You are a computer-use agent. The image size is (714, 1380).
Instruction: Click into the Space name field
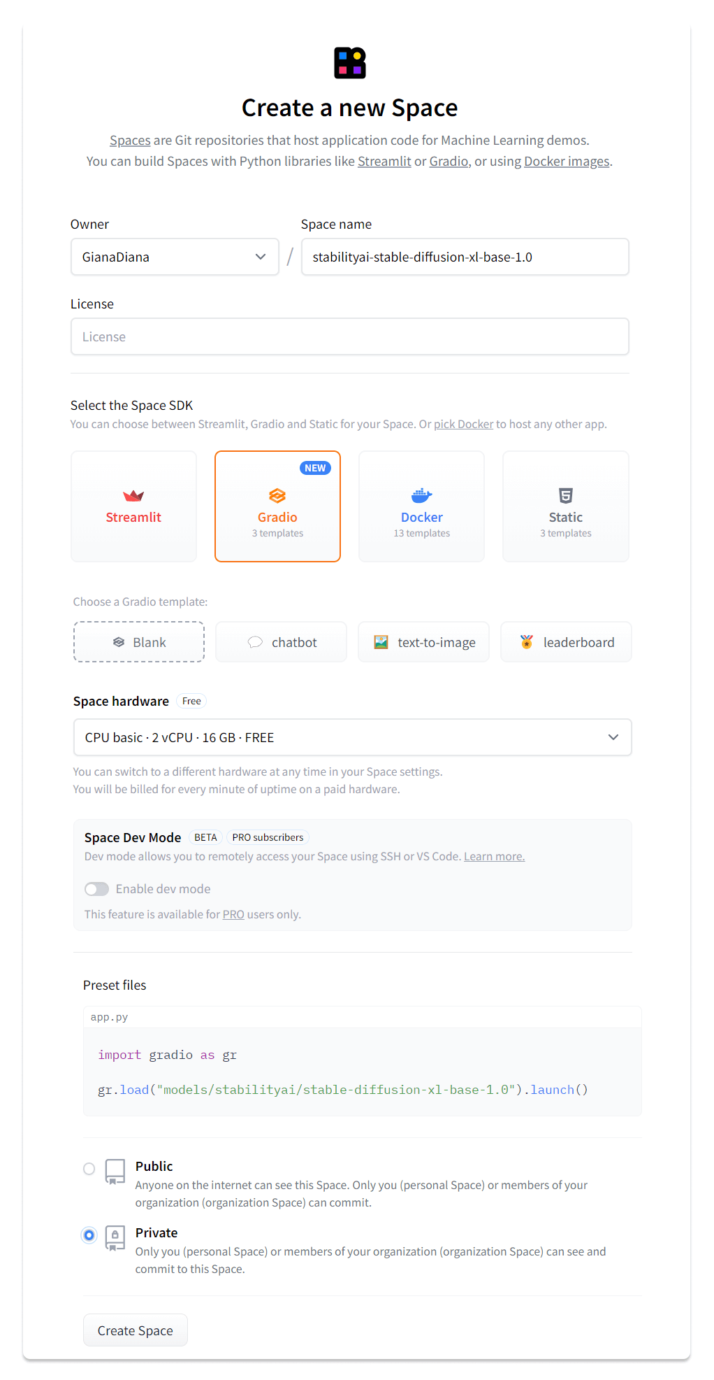(x=465, y=257)
